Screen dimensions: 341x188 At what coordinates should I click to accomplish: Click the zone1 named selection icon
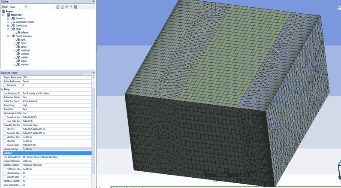(x=18, y=40)
